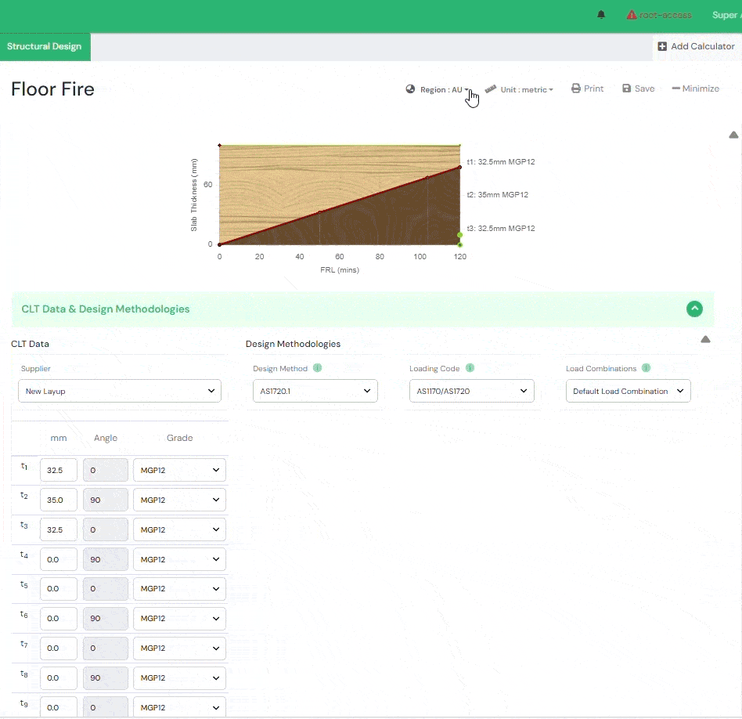Click the green handle on chart's right edge
This screenshot has height=719, width=742.
pyautogui.click(x=460, y=235)
